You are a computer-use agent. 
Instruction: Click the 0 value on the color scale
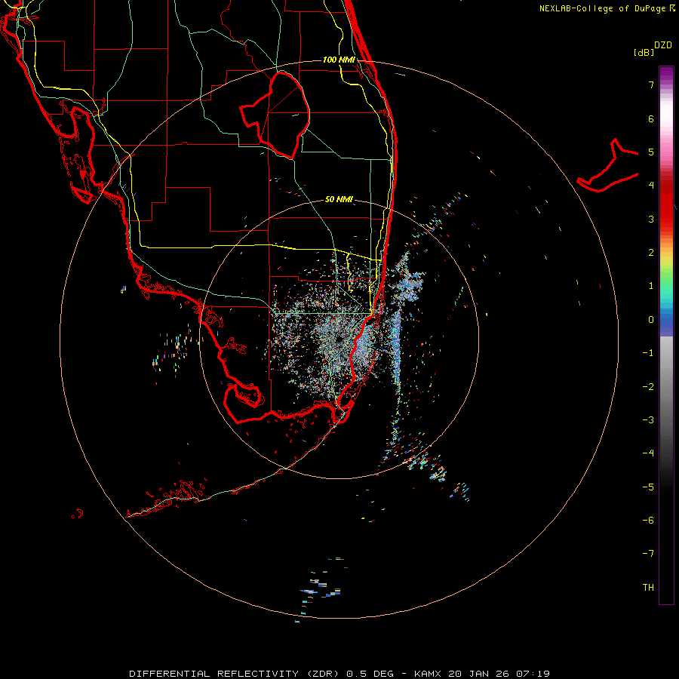(651, 320)
